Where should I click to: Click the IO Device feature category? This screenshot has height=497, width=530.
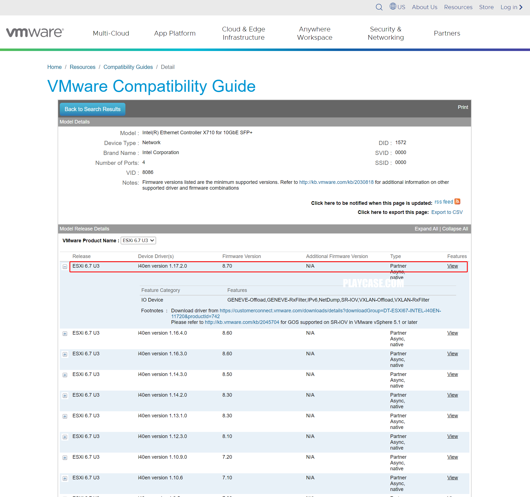point(152,300)
